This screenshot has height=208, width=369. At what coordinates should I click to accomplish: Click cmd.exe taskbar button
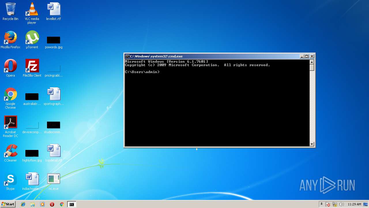coord(71,204)
